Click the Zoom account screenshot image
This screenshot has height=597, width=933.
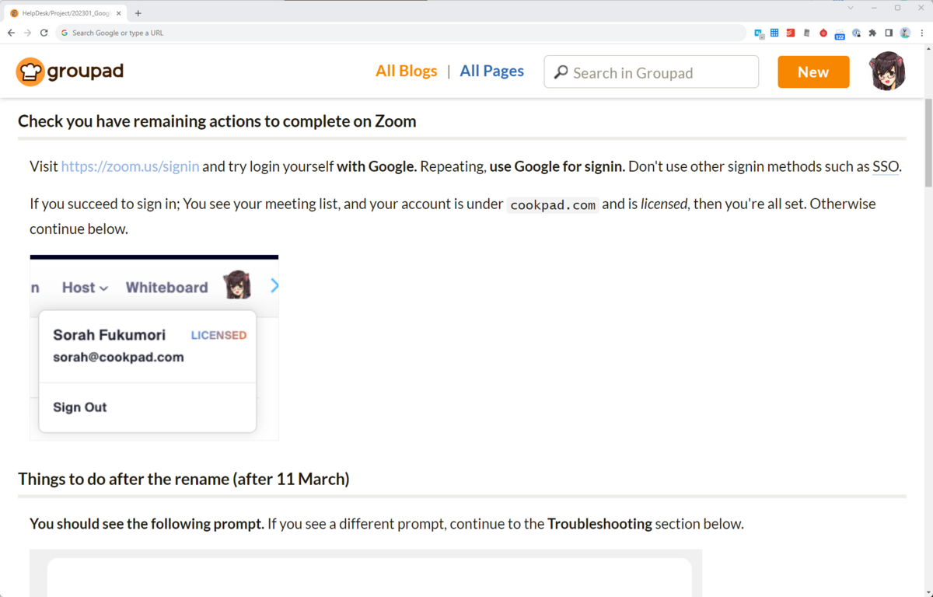point(154,347)
